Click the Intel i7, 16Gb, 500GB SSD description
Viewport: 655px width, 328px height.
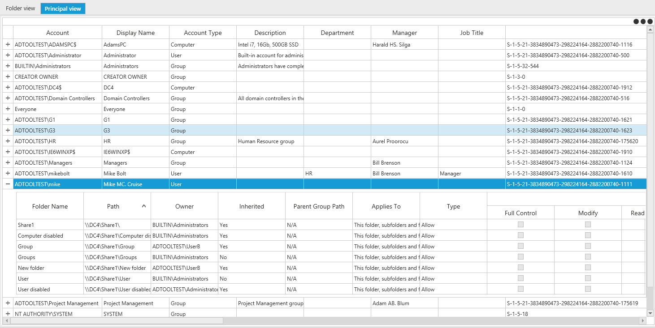[270, 45]
